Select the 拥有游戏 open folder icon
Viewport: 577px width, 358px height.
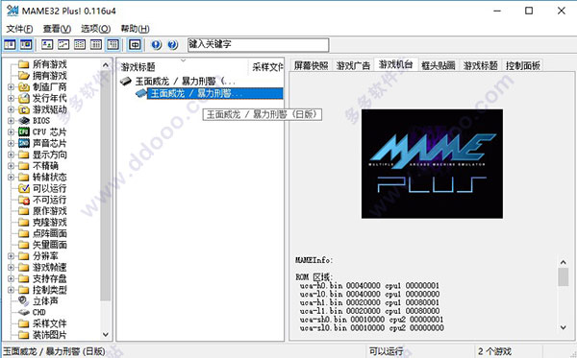tap(24, 76)
